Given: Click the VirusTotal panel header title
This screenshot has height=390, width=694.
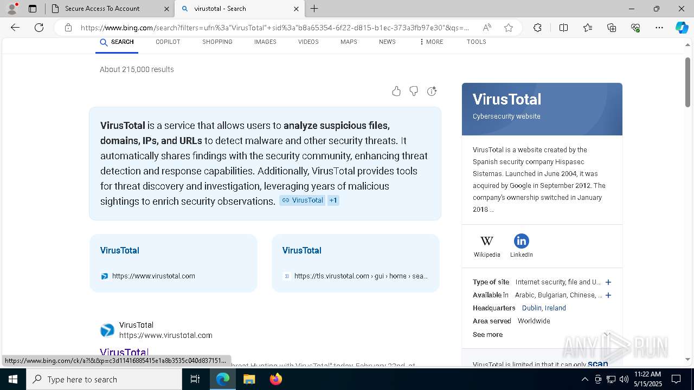Looking at the screenshot, I should coord(507,99).
